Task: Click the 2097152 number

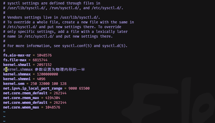Action: coord(44,65)
